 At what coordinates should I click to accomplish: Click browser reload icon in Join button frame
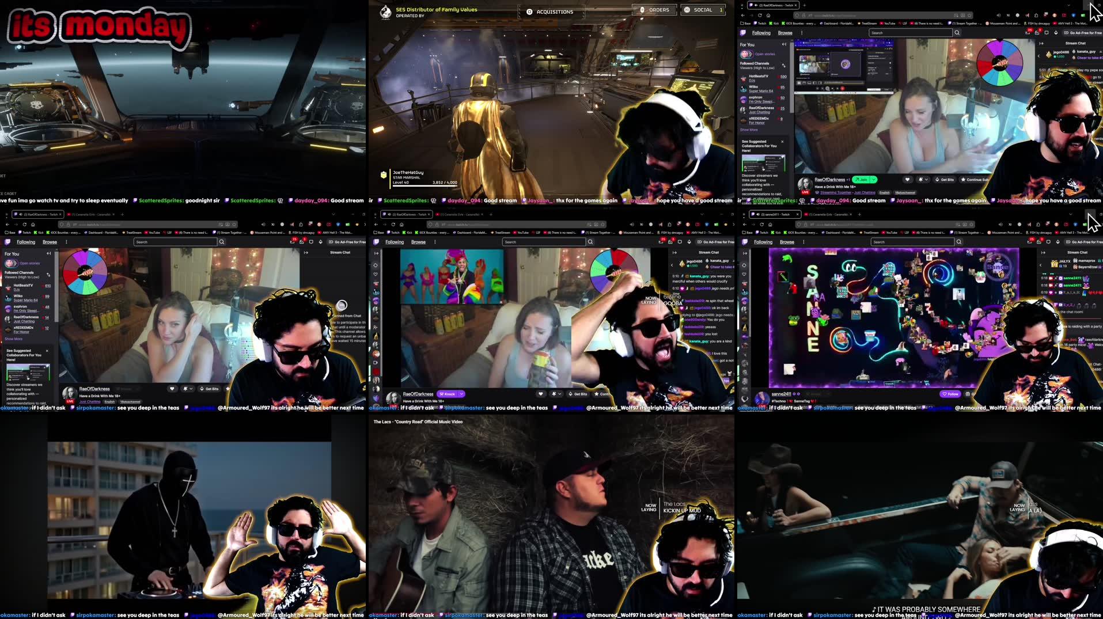coord(760,16)
